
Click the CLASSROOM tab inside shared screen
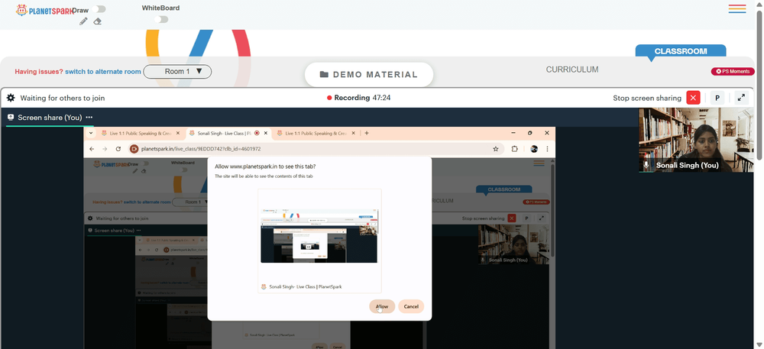[x=503, y=189]
